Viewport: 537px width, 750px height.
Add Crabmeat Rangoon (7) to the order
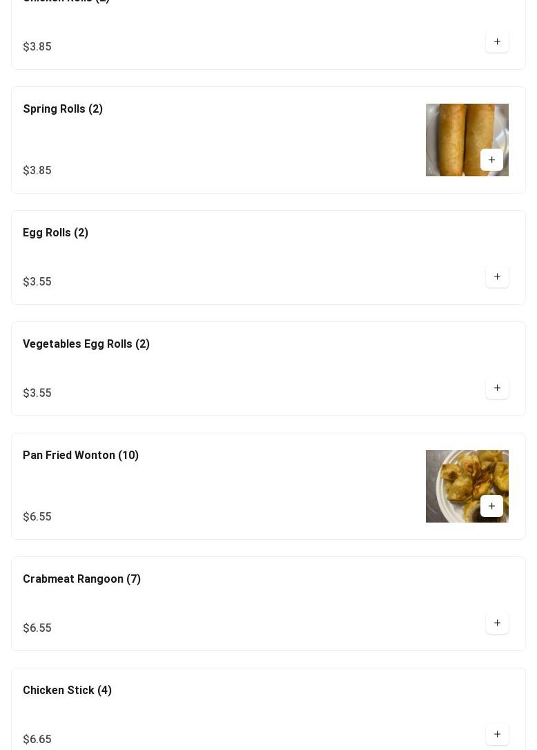click(x=497, y=623)
